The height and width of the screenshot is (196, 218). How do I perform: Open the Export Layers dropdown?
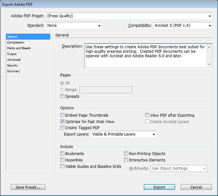tap(124, 134)
